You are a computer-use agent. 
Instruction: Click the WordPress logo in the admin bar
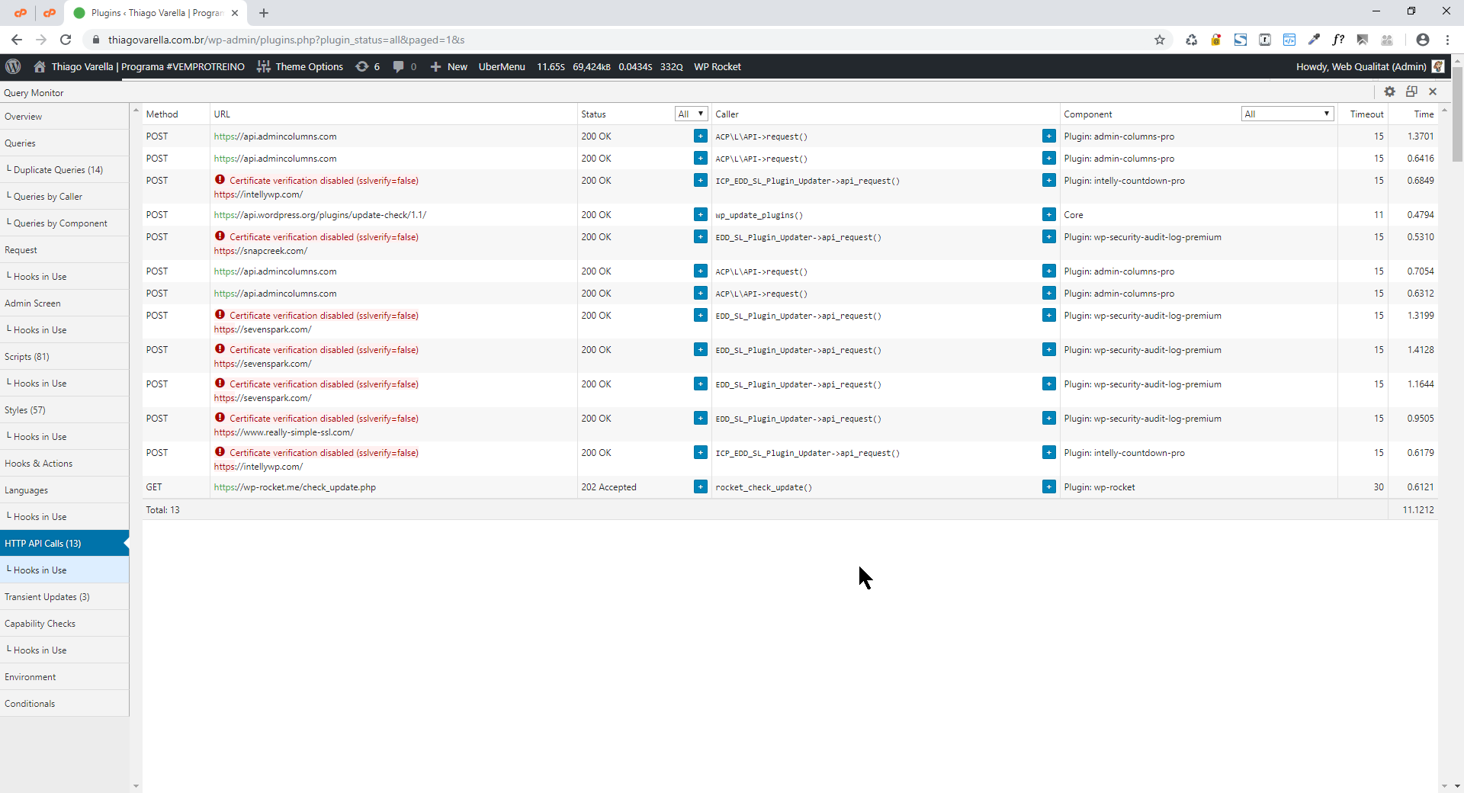pyautogui.click(x=13, y=66)
